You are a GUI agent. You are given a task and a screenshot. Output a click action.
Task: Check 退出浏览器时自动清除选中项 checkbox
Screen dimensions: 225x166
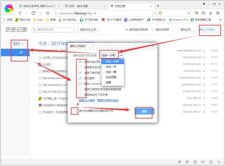(x=75, y=111)
